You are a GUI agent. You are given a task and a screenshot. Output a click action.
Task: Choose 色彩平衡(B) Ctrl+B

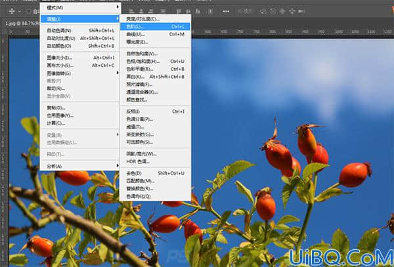coord(155,69)
